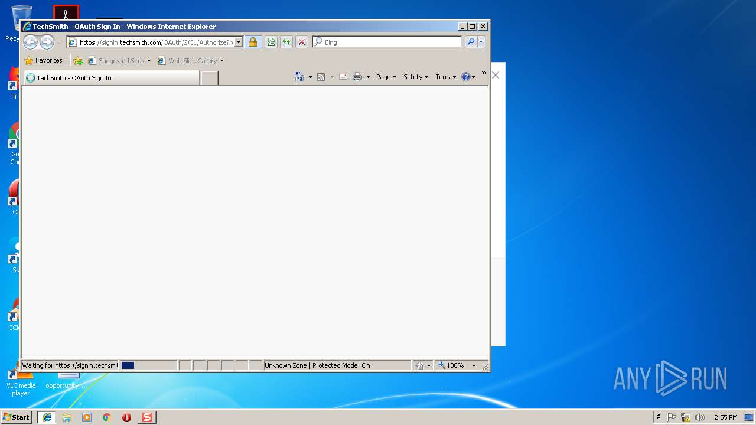The width and height of the screenshot is (756, 425).
Task: Open the recent pages dropdown beside Forward
Action: [60, 42]
